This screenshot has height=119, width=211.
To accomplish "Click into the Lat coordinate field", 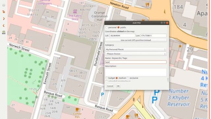I will click(x=122, y=36).
